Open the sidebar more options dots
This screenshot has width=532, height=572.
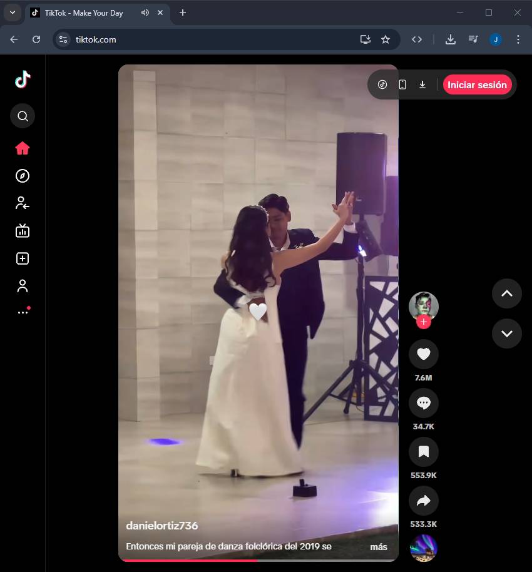click(23, 312)
